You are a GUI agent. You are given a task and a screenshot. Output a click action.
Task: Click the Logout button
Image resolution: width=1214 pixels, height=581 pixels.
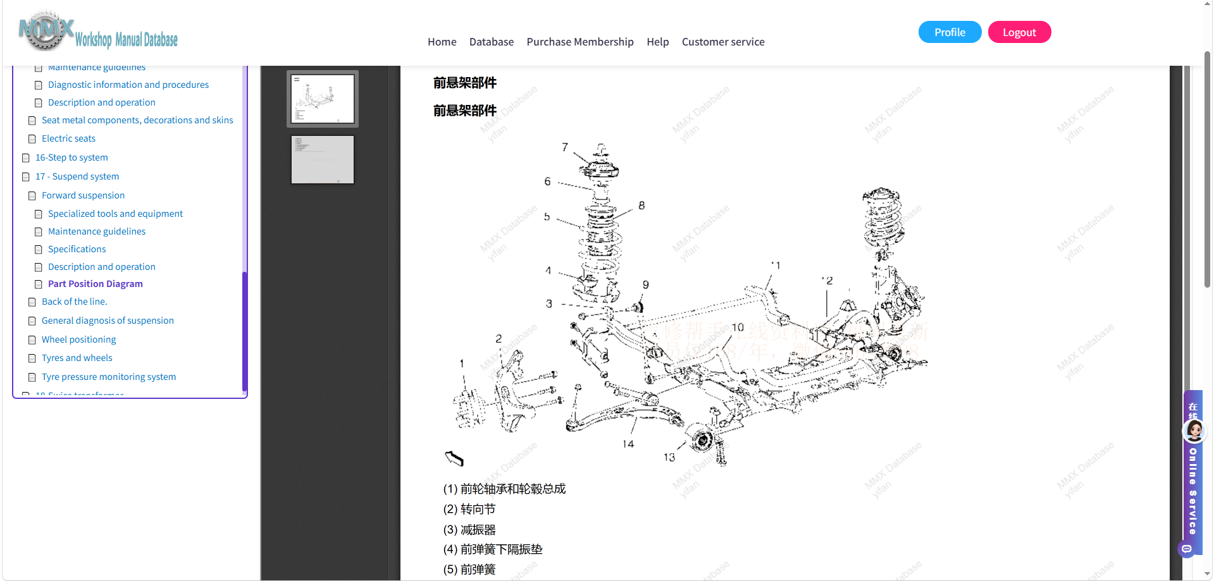tap(1019, 32)
